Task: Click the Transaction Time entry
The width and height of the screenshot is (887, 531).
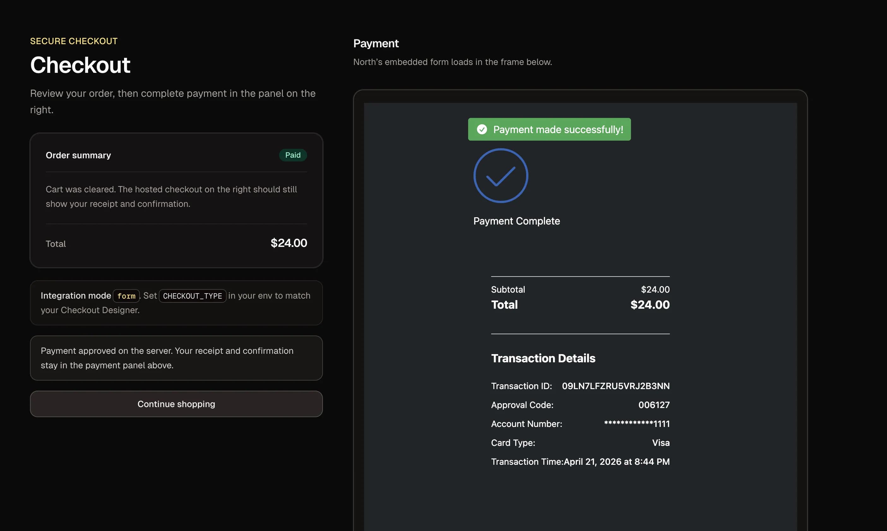Action: (580, 462)
